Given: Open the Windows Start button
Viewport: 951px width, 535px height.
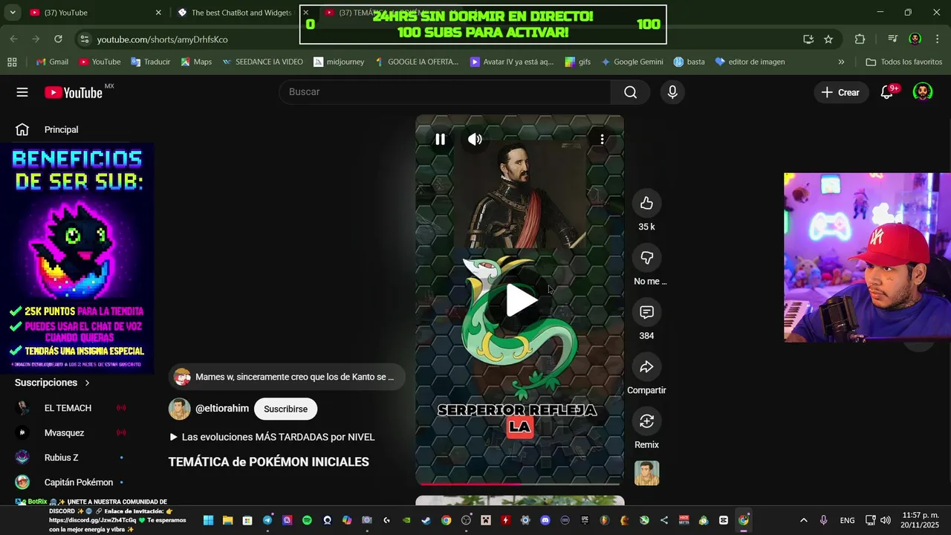Looking at the screenshot, I should click(x=208, y=520).
